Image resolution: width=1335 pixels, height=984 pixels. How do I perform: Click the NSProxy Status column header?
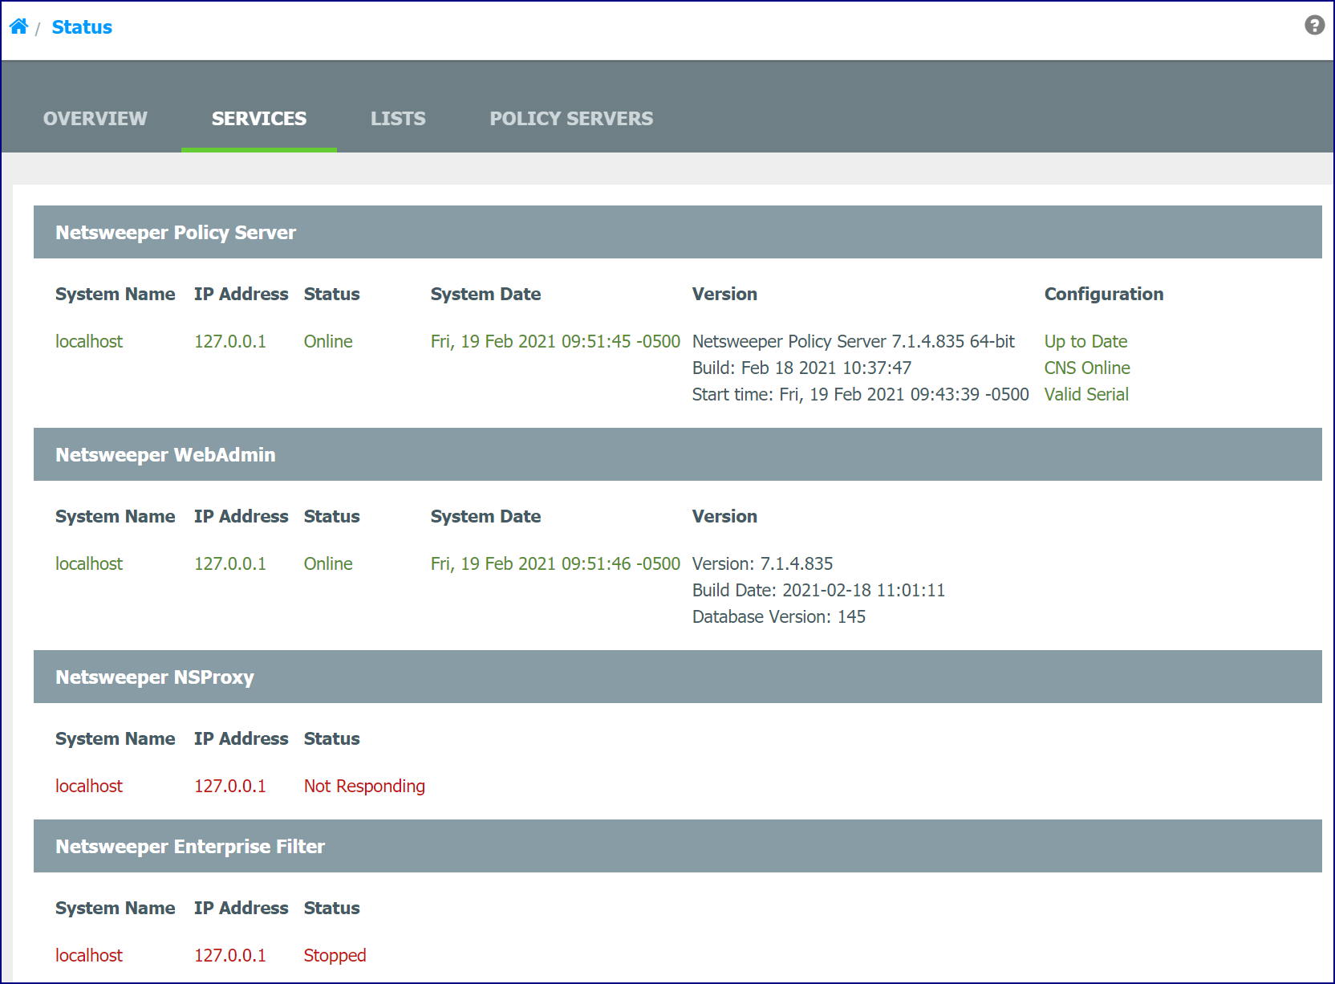click(x=331, y=738)
